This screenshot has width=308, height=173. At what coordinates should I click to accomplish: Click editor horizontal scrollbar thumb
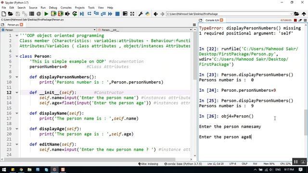coord(90,159)
